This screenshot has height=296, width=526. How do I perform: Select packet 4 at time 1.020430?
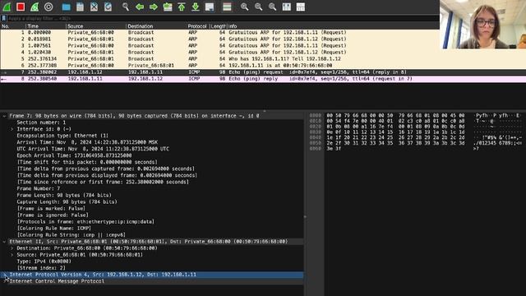tap(263, 53)
